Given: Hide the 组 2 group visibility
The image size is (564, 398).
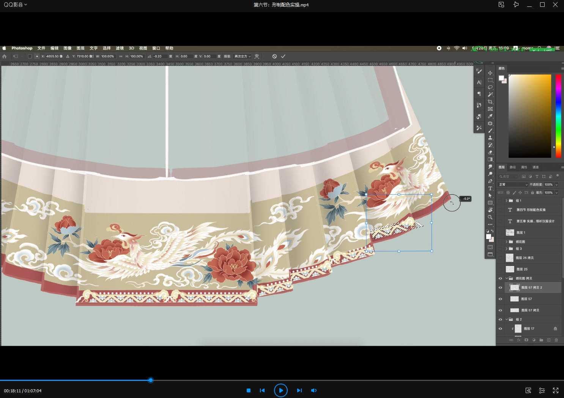Looking at the screenshot, I should [x=500, y=319].
